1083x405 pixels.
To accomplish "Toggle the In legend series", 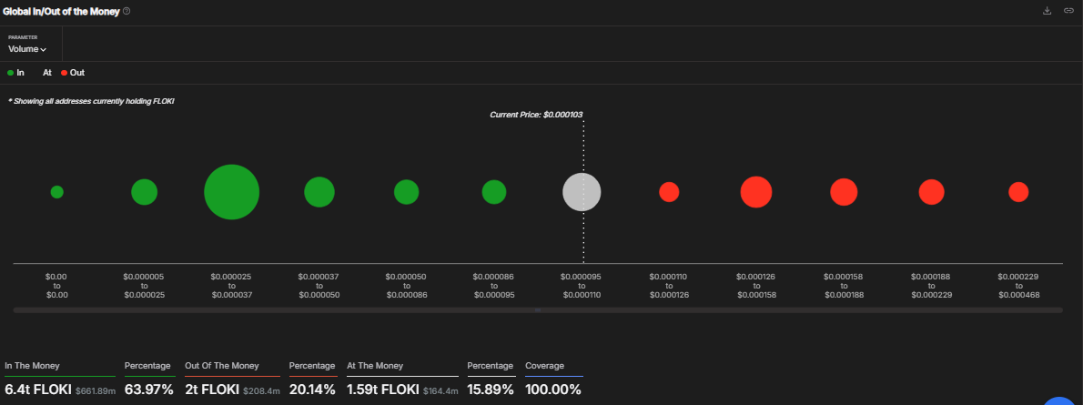I will coord(15,73).
